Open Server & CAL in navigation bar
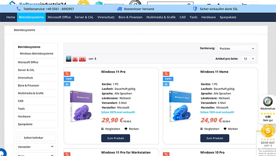The height and width of the screenshot is (156, 276). point(84,17)
